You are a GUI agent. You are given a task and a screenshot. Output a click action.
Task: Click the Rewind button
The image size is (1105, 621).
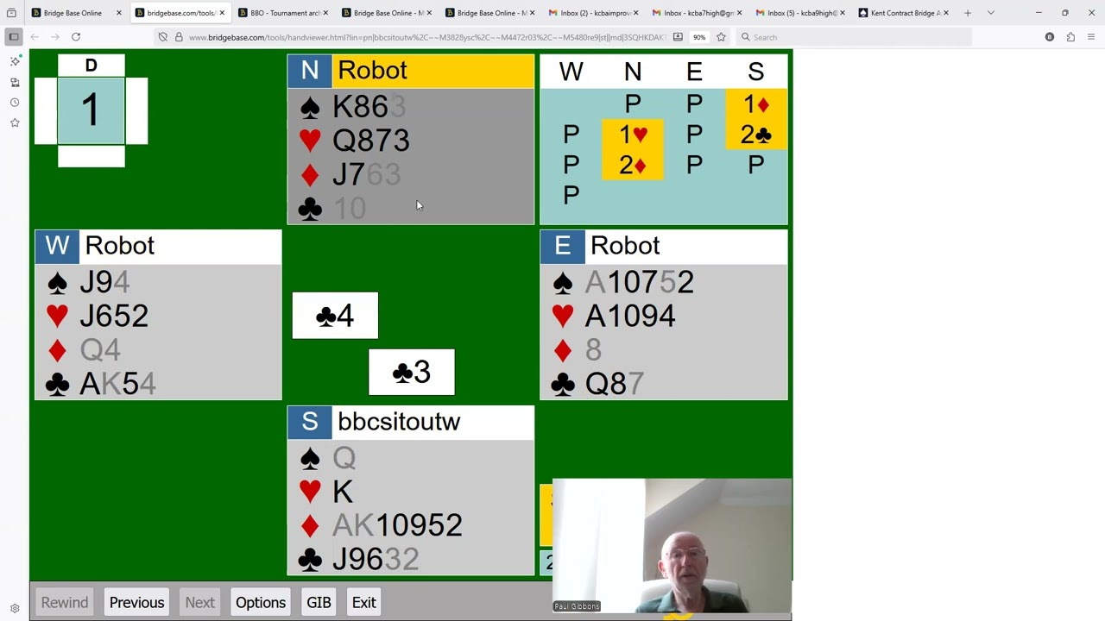(x=65, y=602)
